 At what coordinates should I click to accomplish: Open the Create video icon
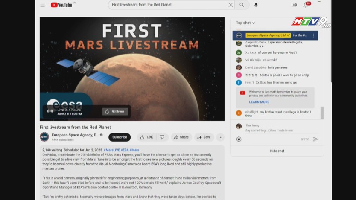click(294, 5)
